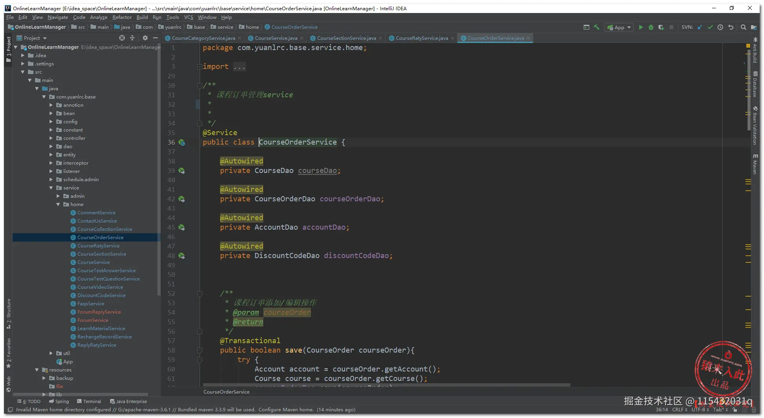This screenshot has width=764, height=418.
Task: Toggle fold on import statements
Action: coord(200,67)
